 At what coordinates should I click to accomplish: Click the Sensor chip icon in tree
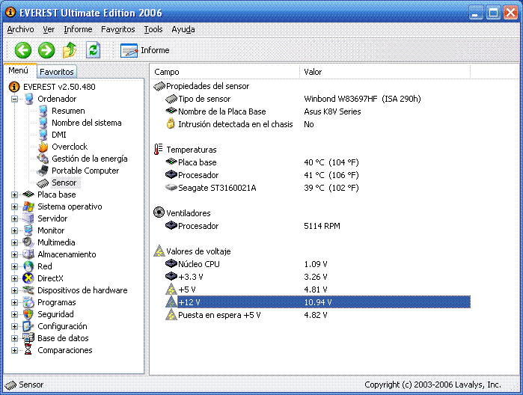click(x=43, y=183)
